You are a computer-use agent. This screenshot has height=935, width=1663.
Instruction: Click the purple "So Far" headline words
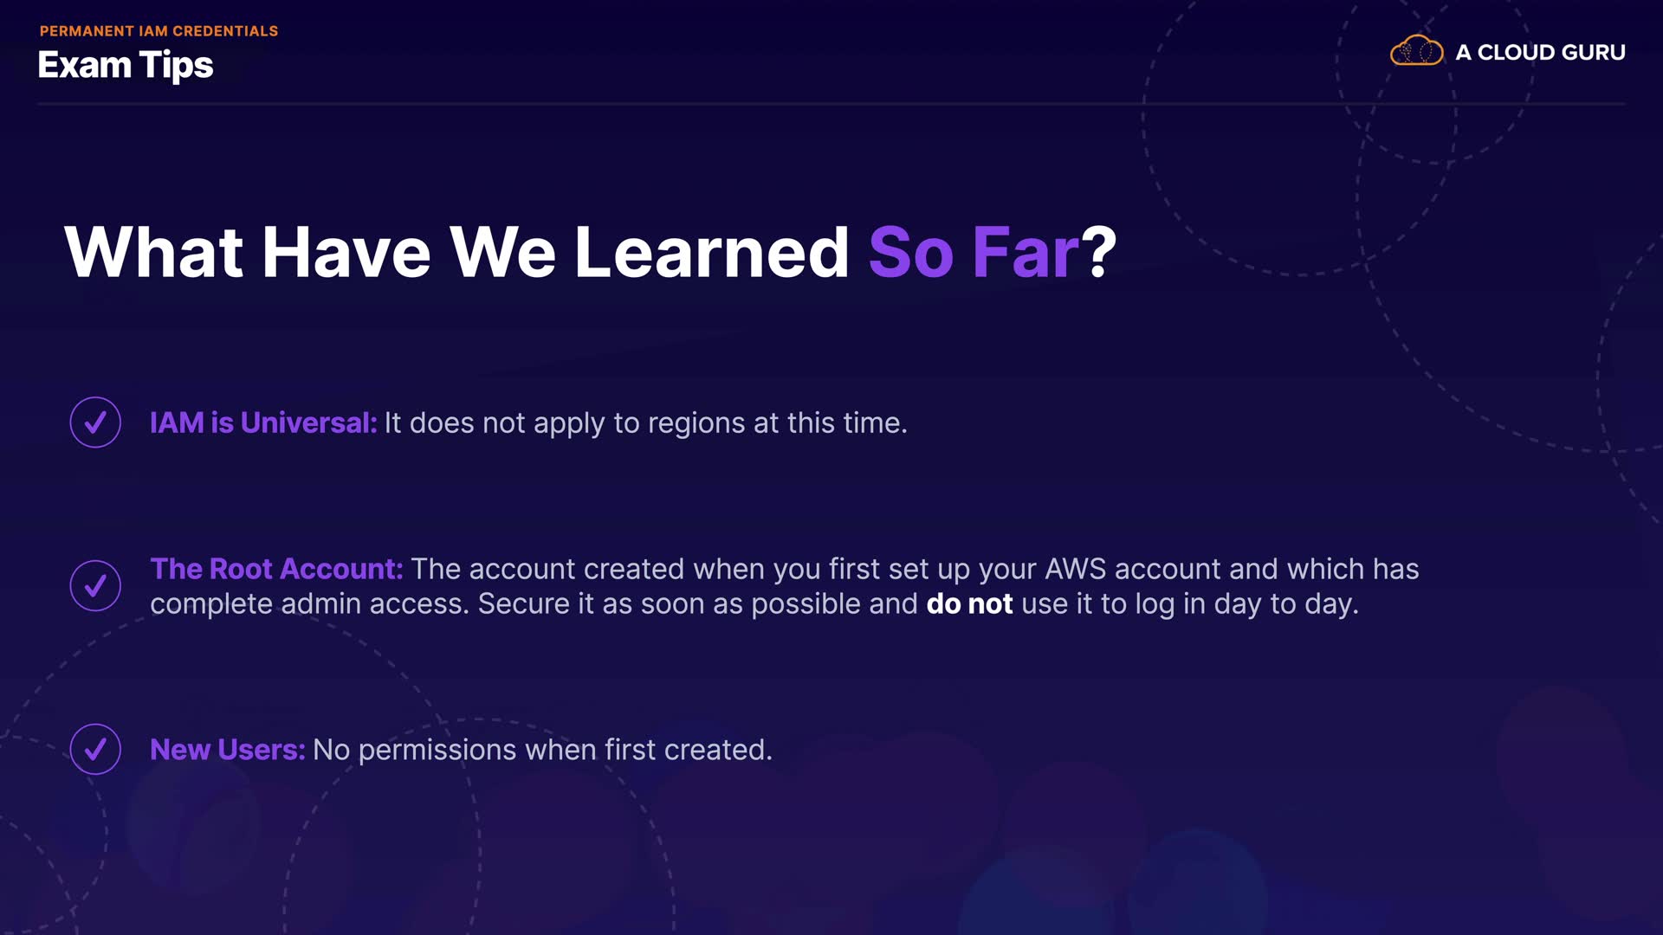(974, 253)
